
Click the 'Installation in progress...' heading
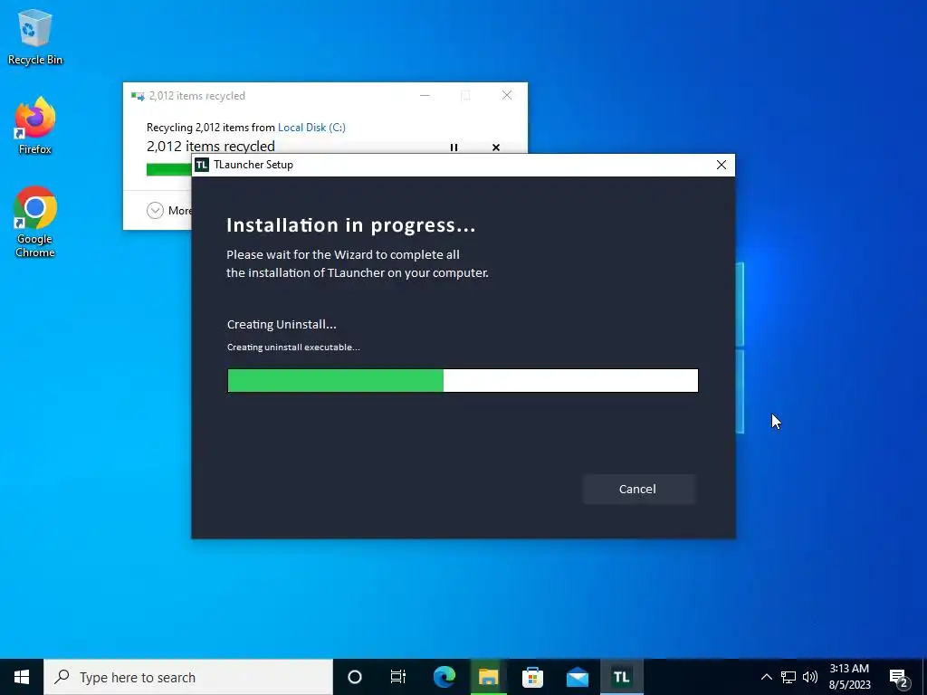[x=350, y=225]
